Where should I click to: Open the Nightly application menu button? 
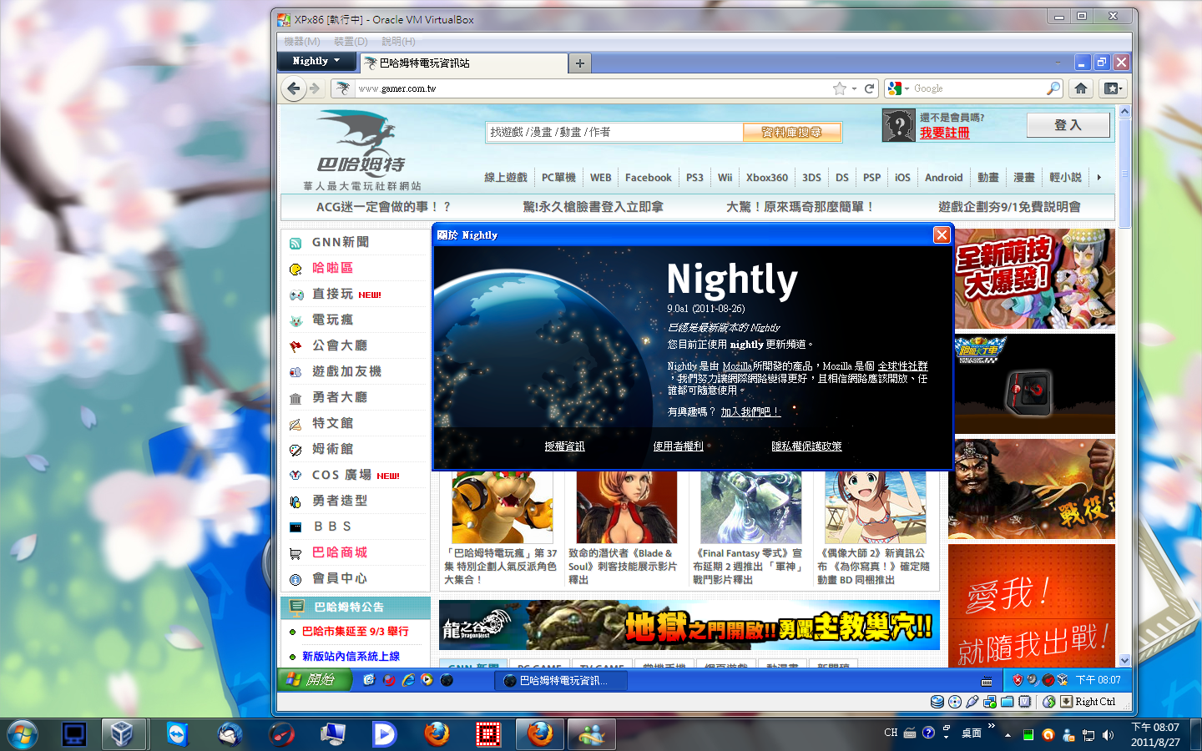coord(316,61)
